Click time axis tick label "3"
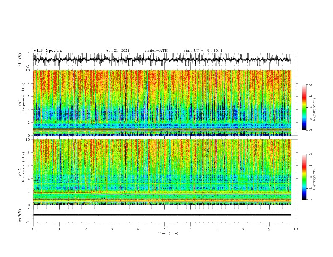The height and width of the screenshot is (257, 333). tap(112, 229)
